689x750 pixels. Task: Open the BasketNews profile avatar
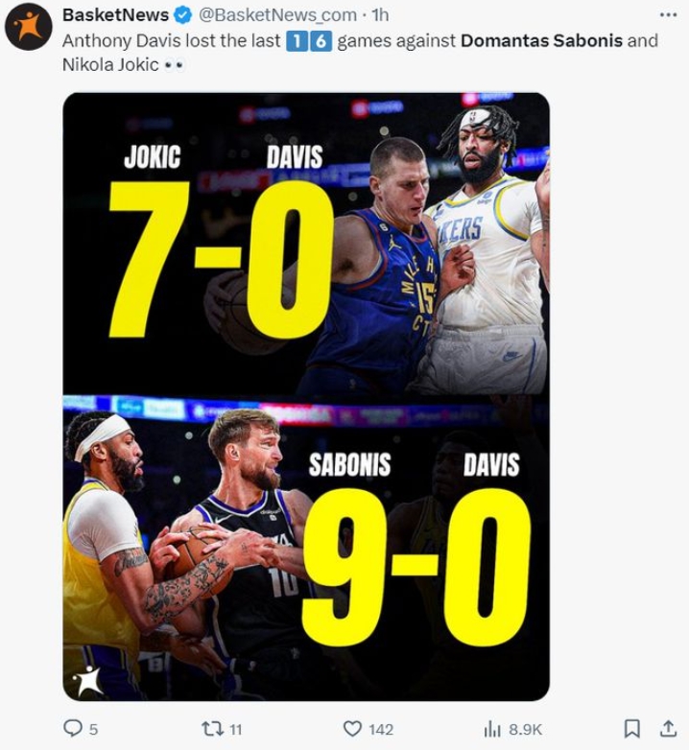(29, 27)
